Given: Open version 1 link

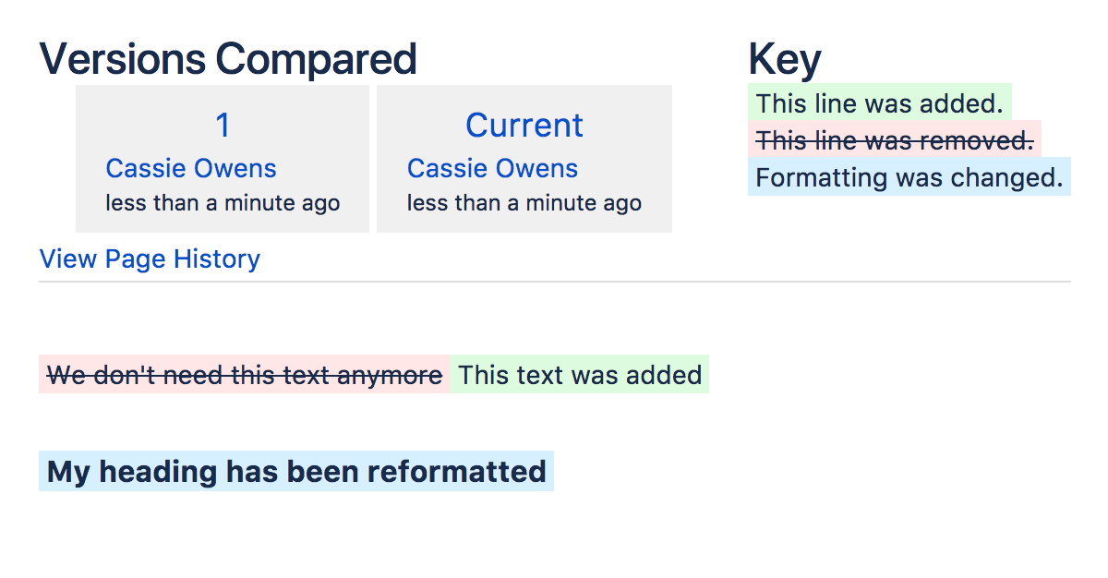Looking at the screenshot, I should tap(223, 125).
